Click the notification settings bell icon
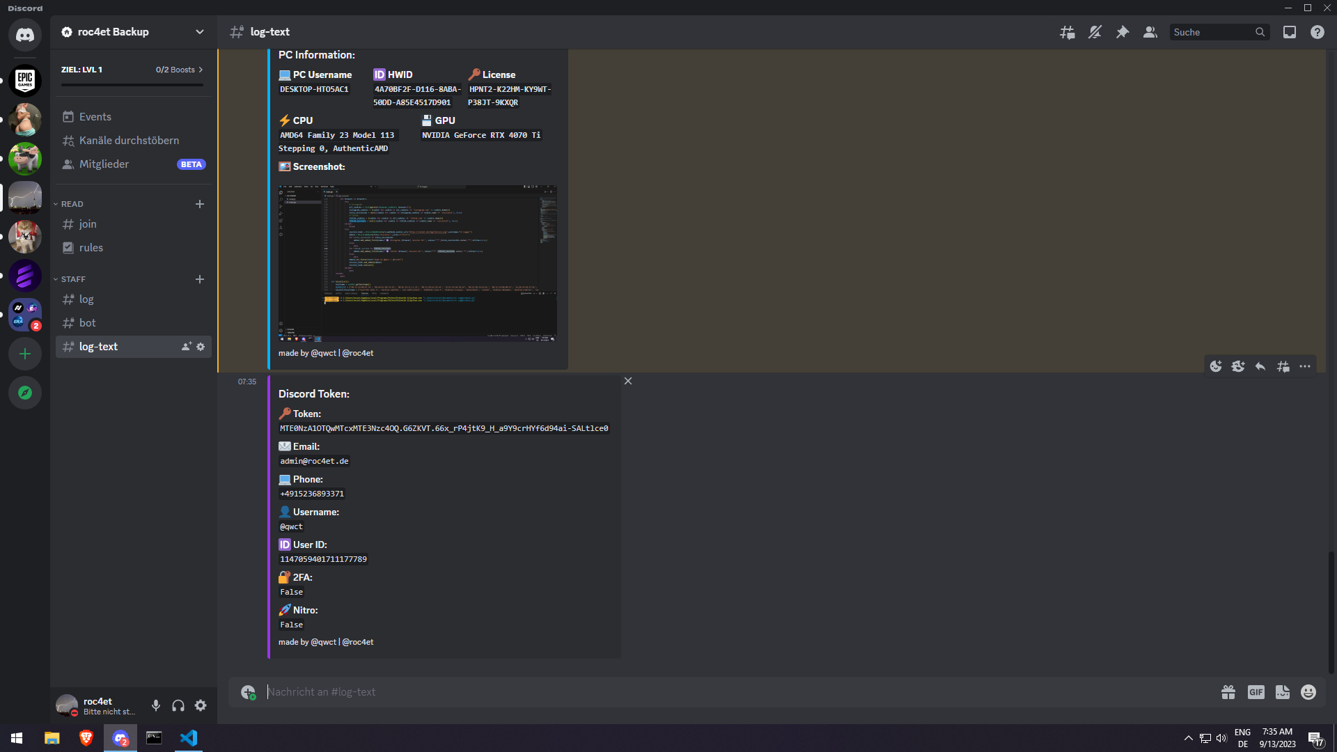1337x752 pixels. pyautogui.click(x=1095, y=32)
